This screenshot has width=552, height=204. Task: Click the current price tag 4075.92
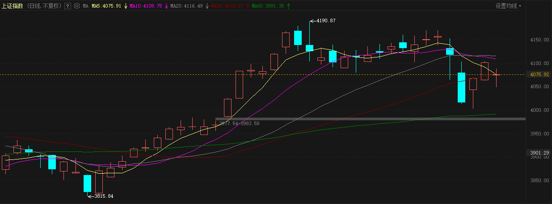[539, 74]
